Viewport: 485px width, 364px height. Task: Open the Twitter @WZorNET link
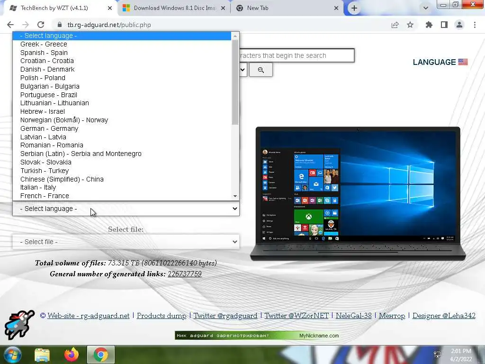(x=296, y=316)
